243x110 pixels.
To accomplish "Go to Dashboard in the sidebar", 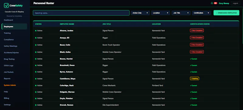I will 9,20.
